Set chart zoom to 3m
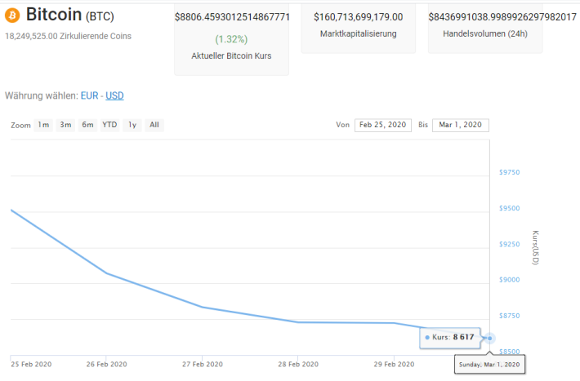This screenshot has width=580, height=381. coord(65,125)
